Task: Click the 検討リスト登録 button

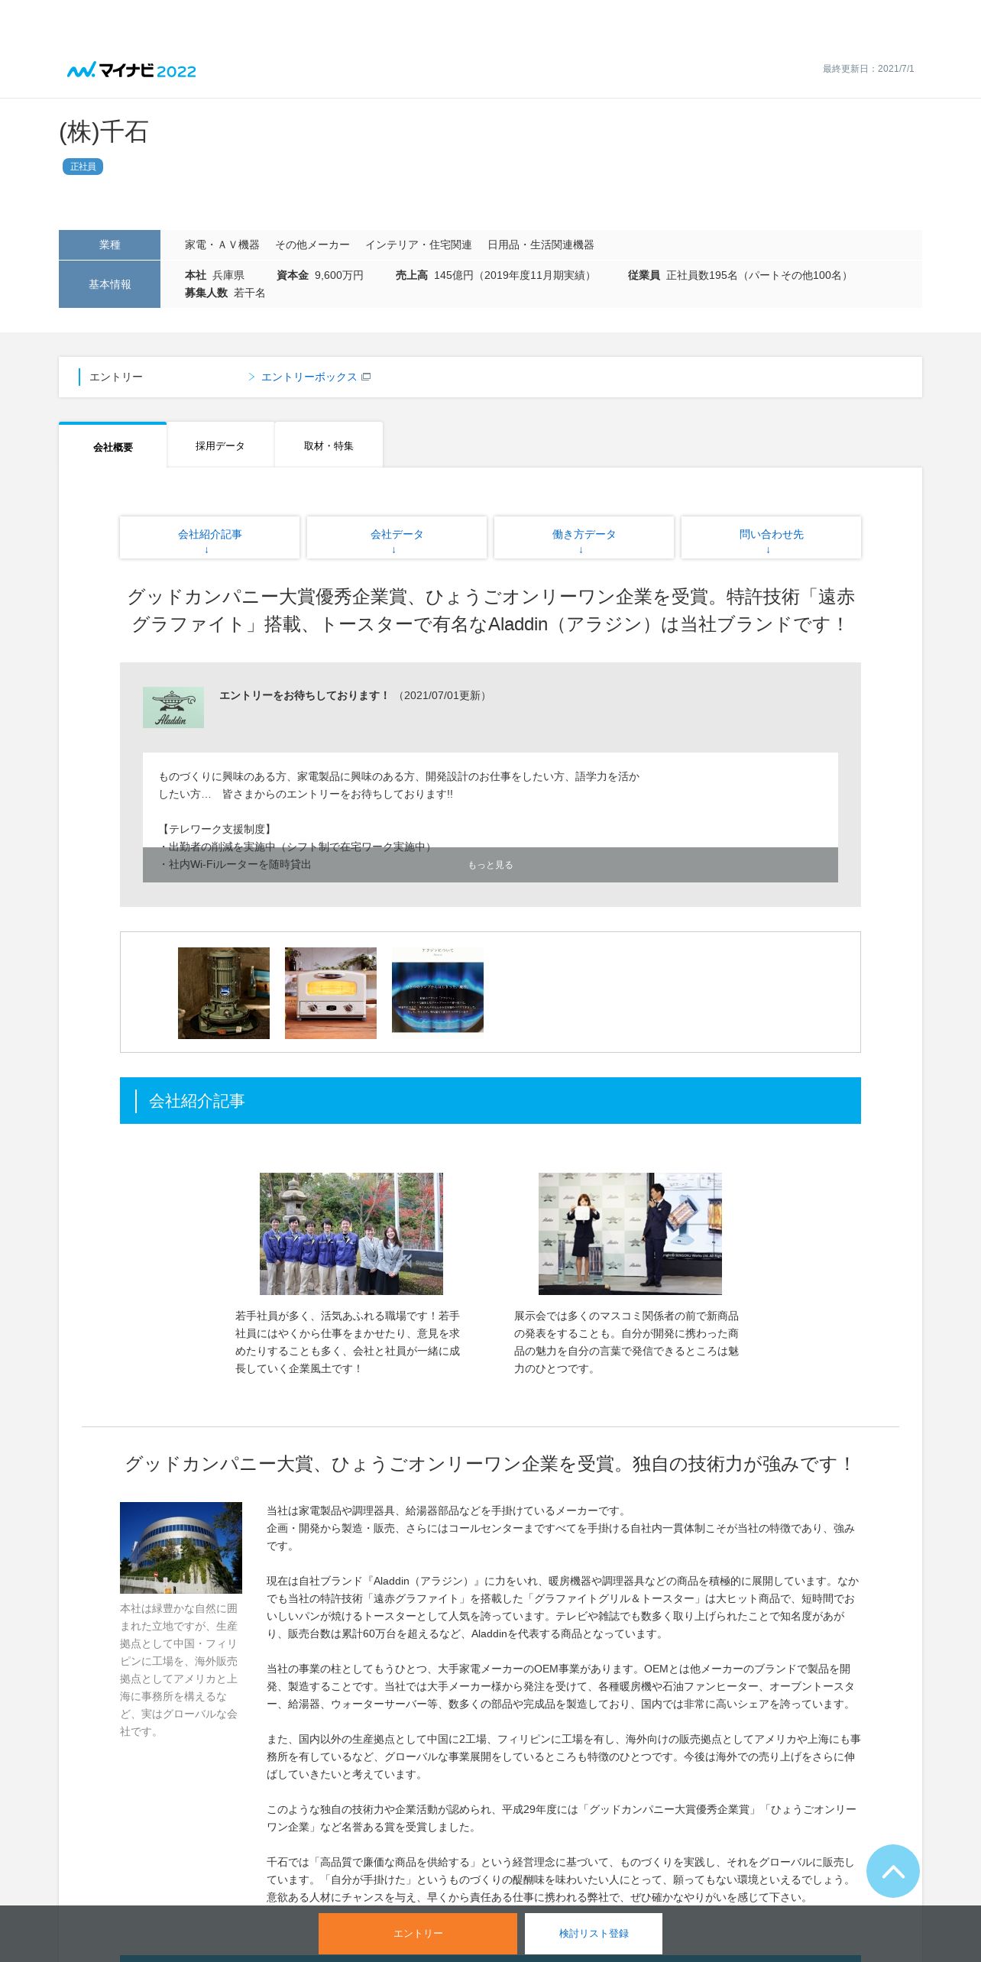Action: (594, 1934)
